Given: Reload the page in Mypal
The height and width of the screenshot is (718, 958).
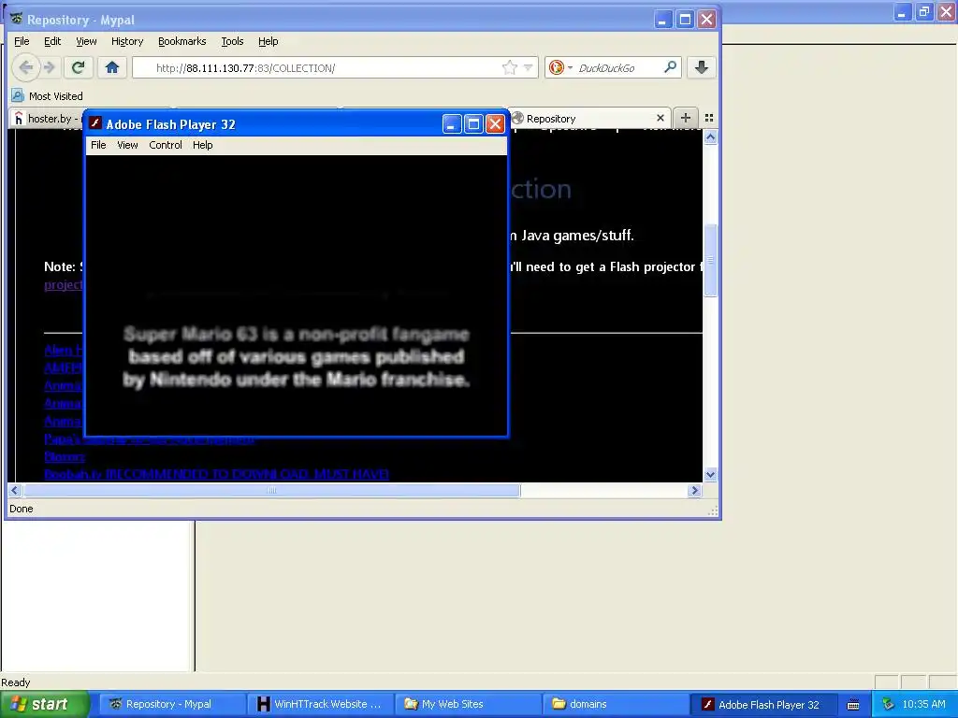Looking at the screenshot, I should coord(78,67).
